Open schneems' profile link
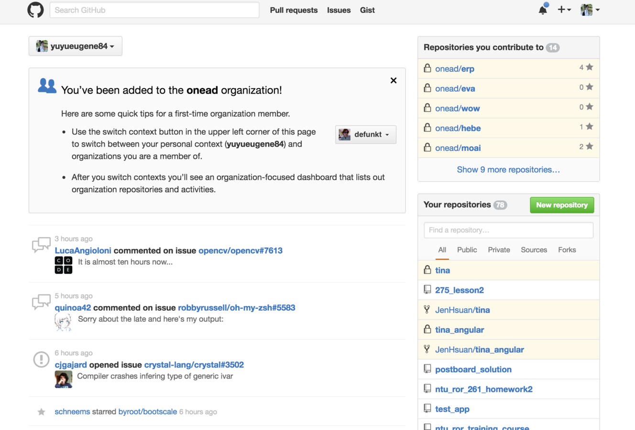Image resolution: width=635 pixels, height=430 pixels. click(x=72, y=412)
